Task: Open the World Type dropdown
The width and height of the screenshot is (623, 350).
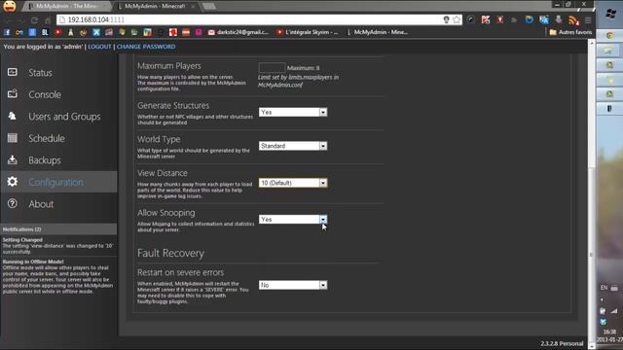Action: [293, 146]
